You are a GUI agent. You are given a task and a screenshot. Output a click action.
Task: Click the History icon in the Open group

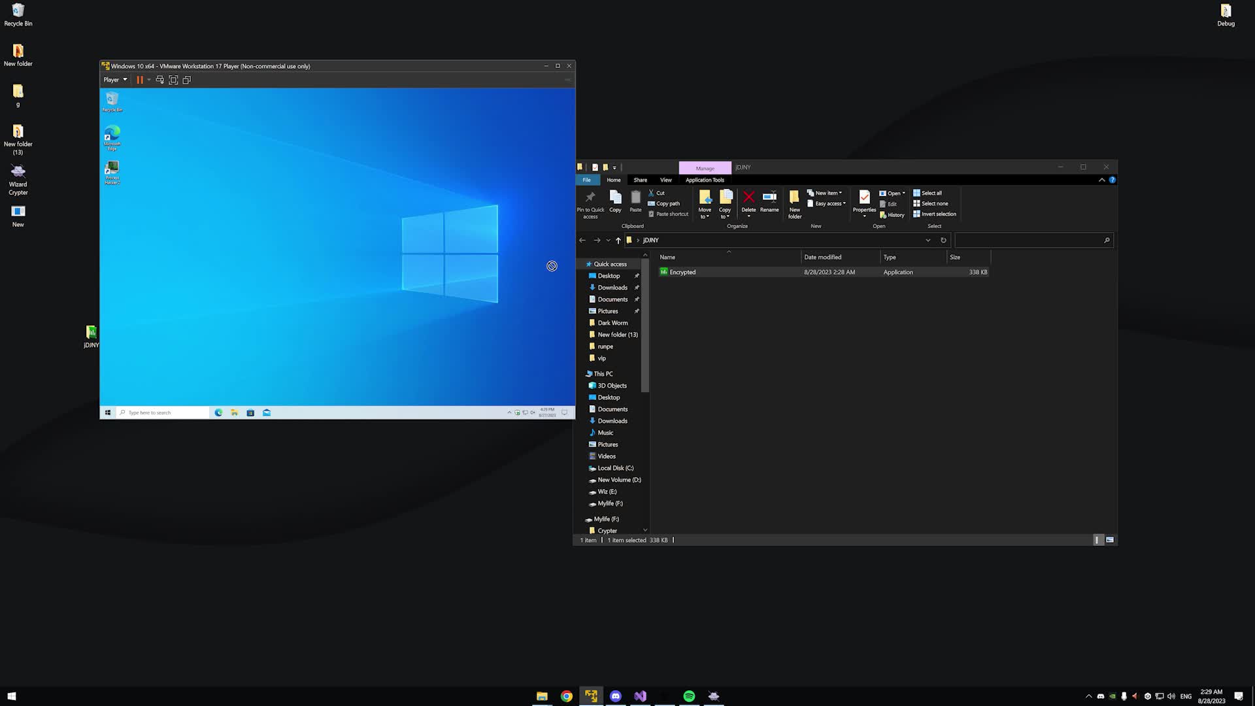coord(892,214)
